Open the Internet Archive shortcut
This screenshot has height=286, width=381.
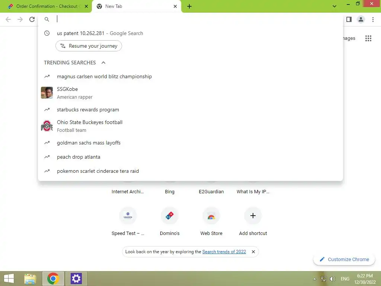[128, 191]
